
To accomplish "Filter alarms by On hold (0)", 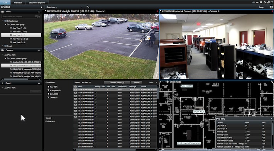I will point(53,94).
